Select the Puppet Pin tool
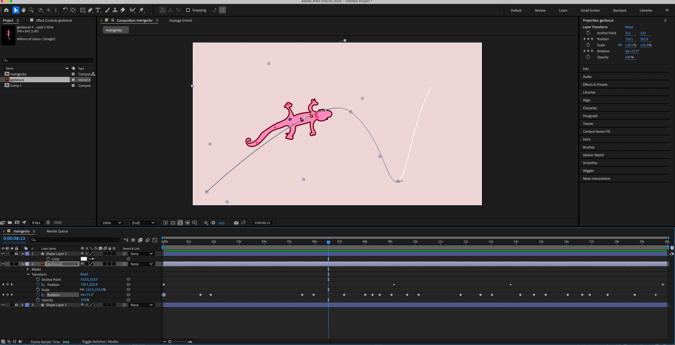 click(x=142, y=10)
